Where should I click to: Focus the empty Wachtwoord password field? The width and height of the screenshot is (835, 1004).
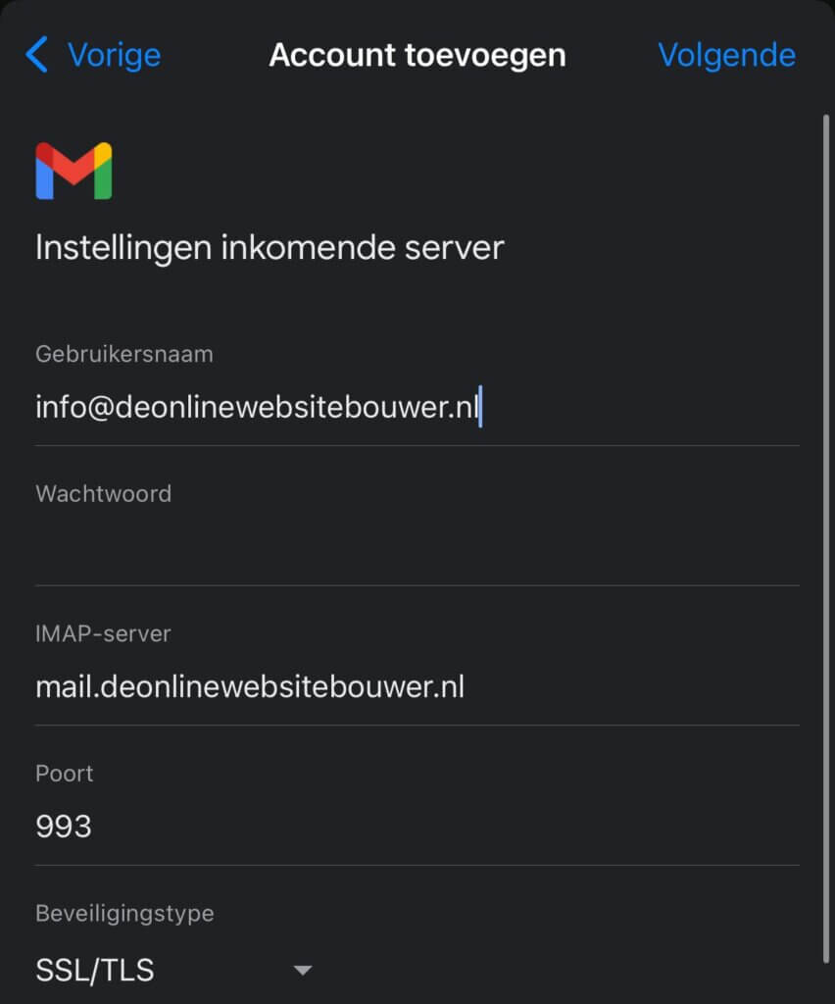point(417,547)
